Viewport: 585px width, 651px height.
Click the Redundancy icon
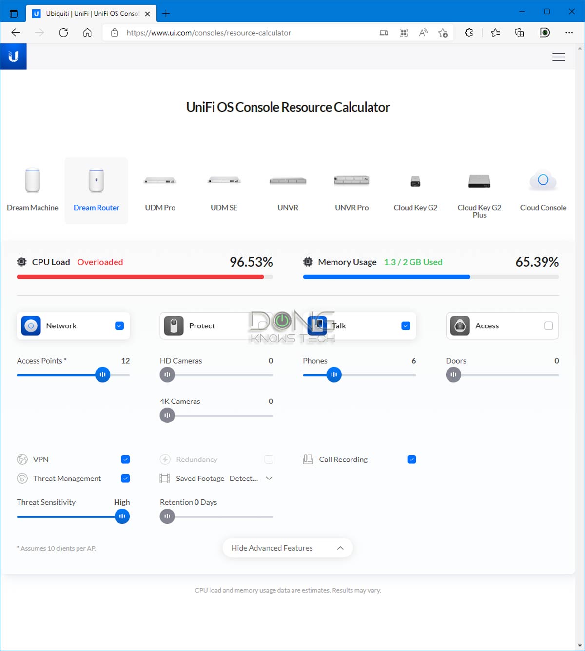pos(165,460)
